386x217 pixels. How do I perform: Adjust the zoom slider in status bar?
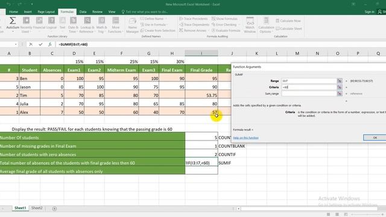tap(367, 215)
